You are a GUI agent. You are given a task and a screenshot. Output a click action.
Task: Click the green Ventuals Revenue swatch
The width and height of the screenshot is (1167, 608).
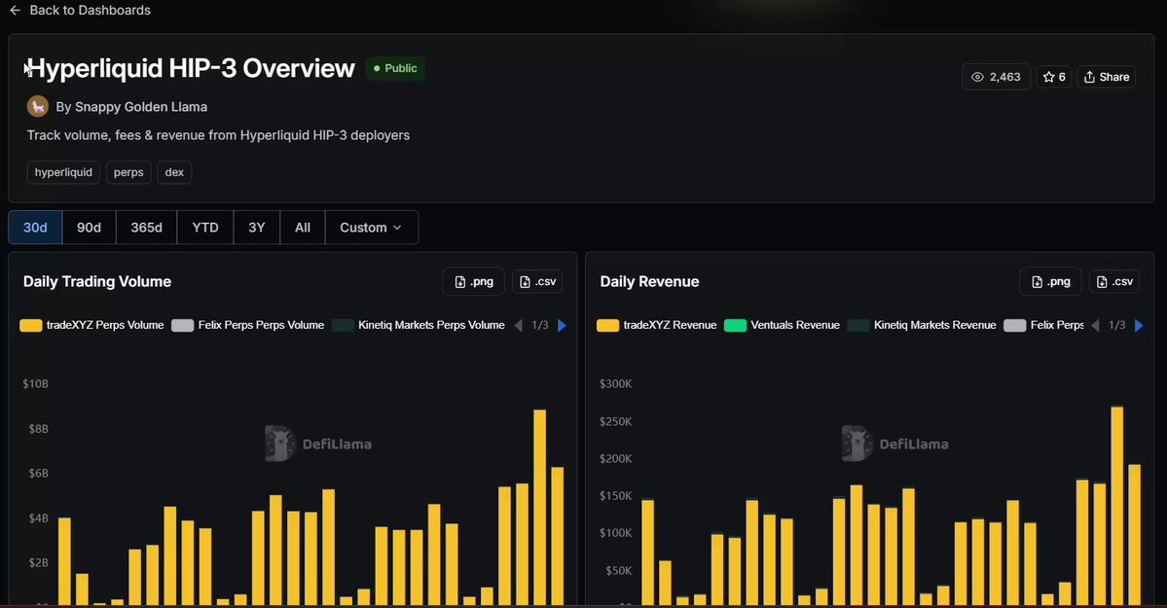coord(735,325)
